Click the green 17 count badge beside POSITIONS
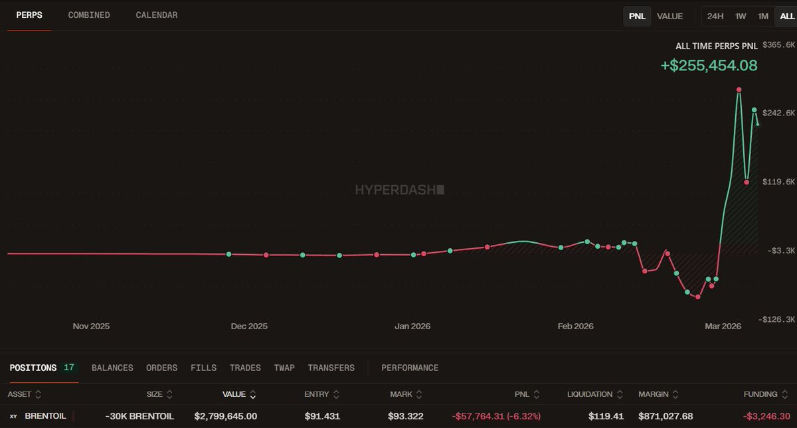This screenshot has width=797, height=428. 69,367
